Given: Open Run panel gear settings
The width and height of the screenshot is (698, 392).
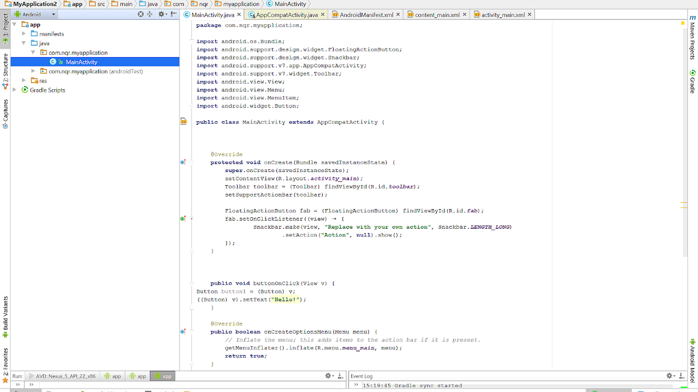Looking at the screenshot, I should click(x=329, y=376).
